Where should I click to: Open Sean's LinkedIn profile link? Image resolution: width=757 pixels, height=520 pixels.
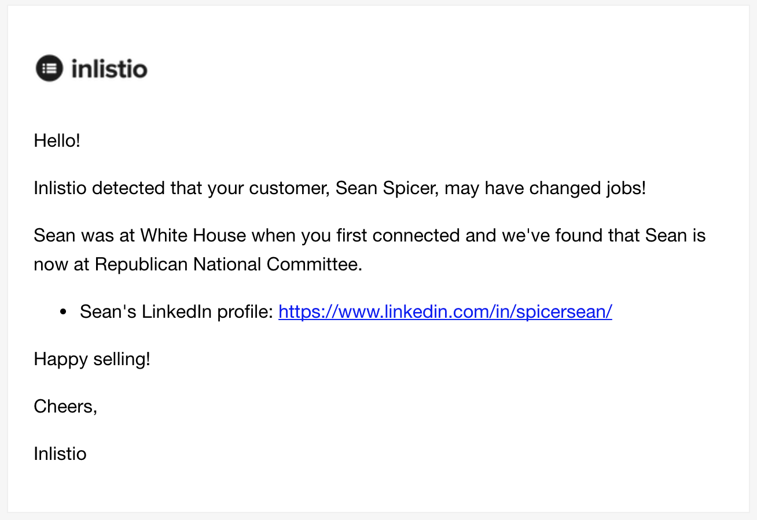(444, 312)
